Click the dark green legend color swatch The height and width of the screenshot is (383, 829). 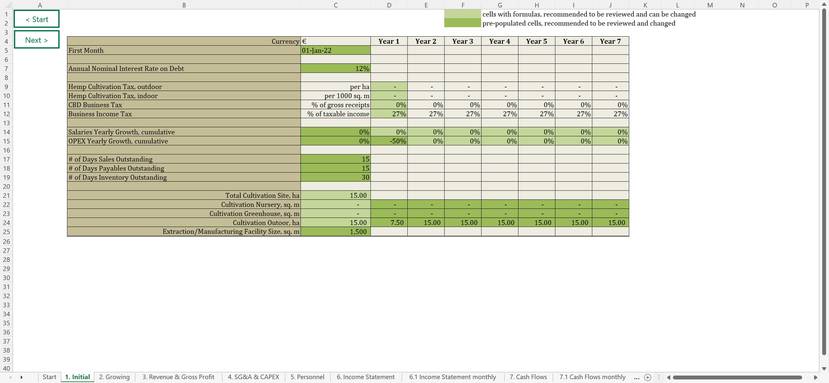click(462, 23)
